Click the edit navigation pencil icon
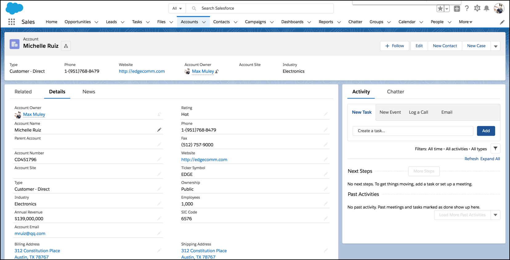 click(x=502, y=22)
